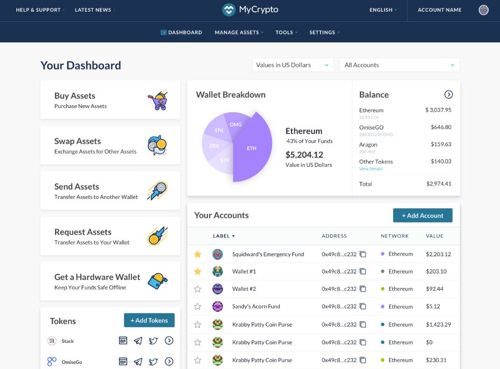Open the Values in US Dollars dropdown

pos(292,65)
